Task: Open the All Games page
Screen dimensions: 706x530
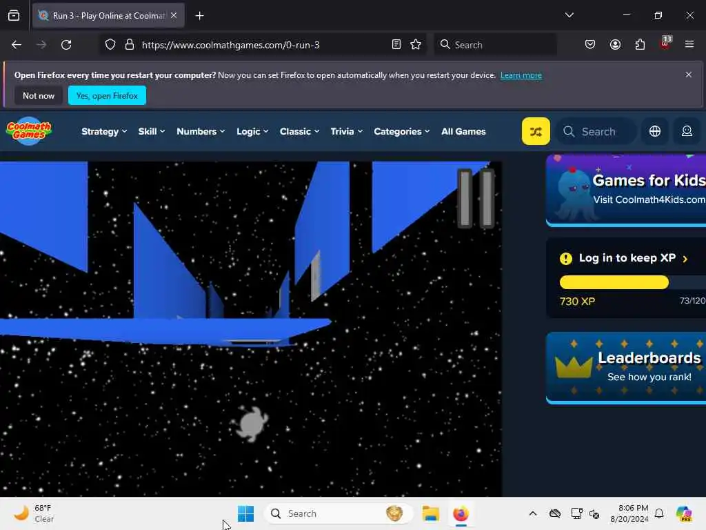Action: [463, 132]
